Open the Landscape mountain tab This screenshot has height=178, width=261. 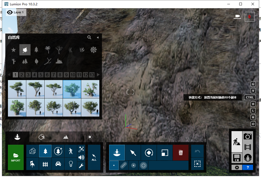[x=66, y=137]
